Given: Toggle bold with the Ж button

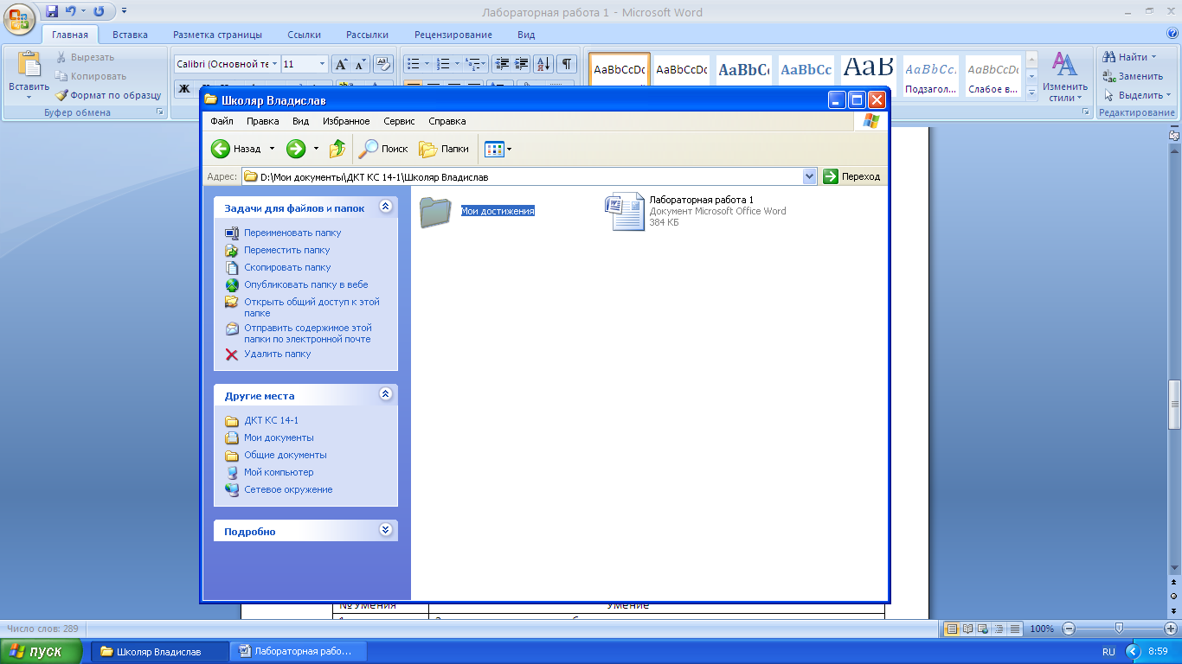Looking at the screenshot, I should (x=183, y=88).
